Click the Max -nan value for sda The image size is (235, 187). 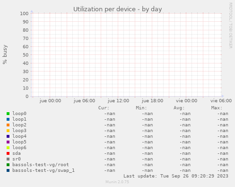223,153
